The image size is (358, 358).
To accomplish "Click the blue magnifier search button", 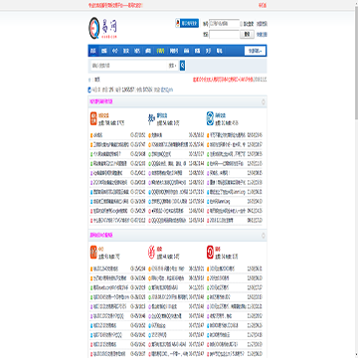I will click(x=182, y=66).
